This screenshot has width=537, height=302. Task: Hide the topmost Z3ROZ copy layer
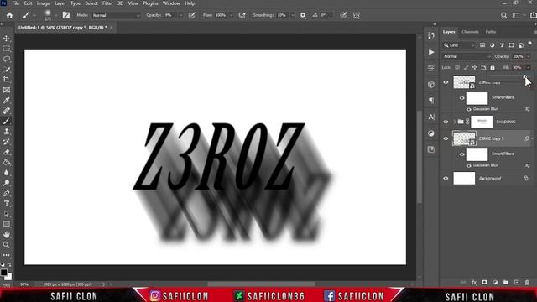coord(446,82)
